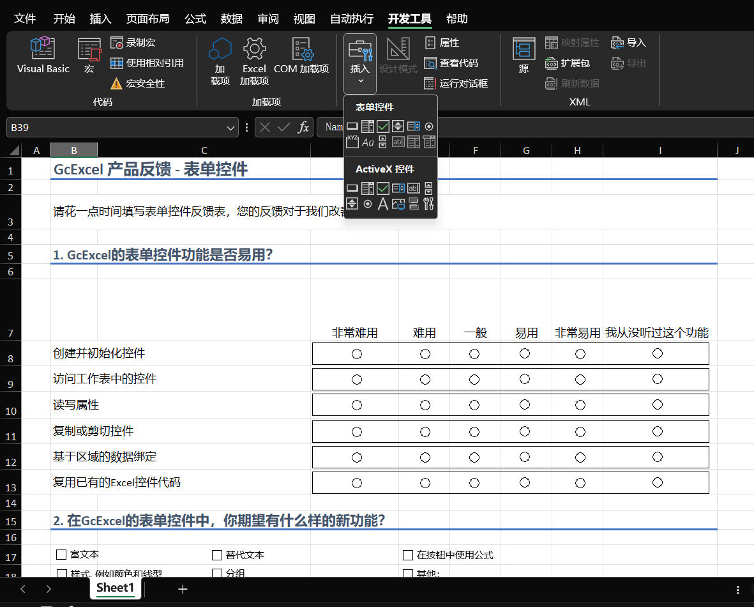Viewport: 754px width, 607px height.
Task: Switch to the 页面布局 ribbon tab
Action: tap(147, 19)
